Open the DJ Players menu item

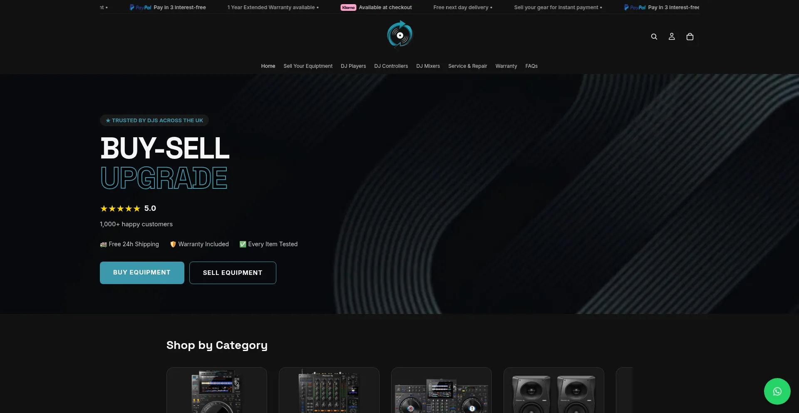353,66
